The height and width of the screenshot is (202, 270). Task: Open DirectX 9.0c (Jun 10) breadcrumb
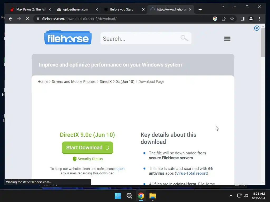pos(117,82)
